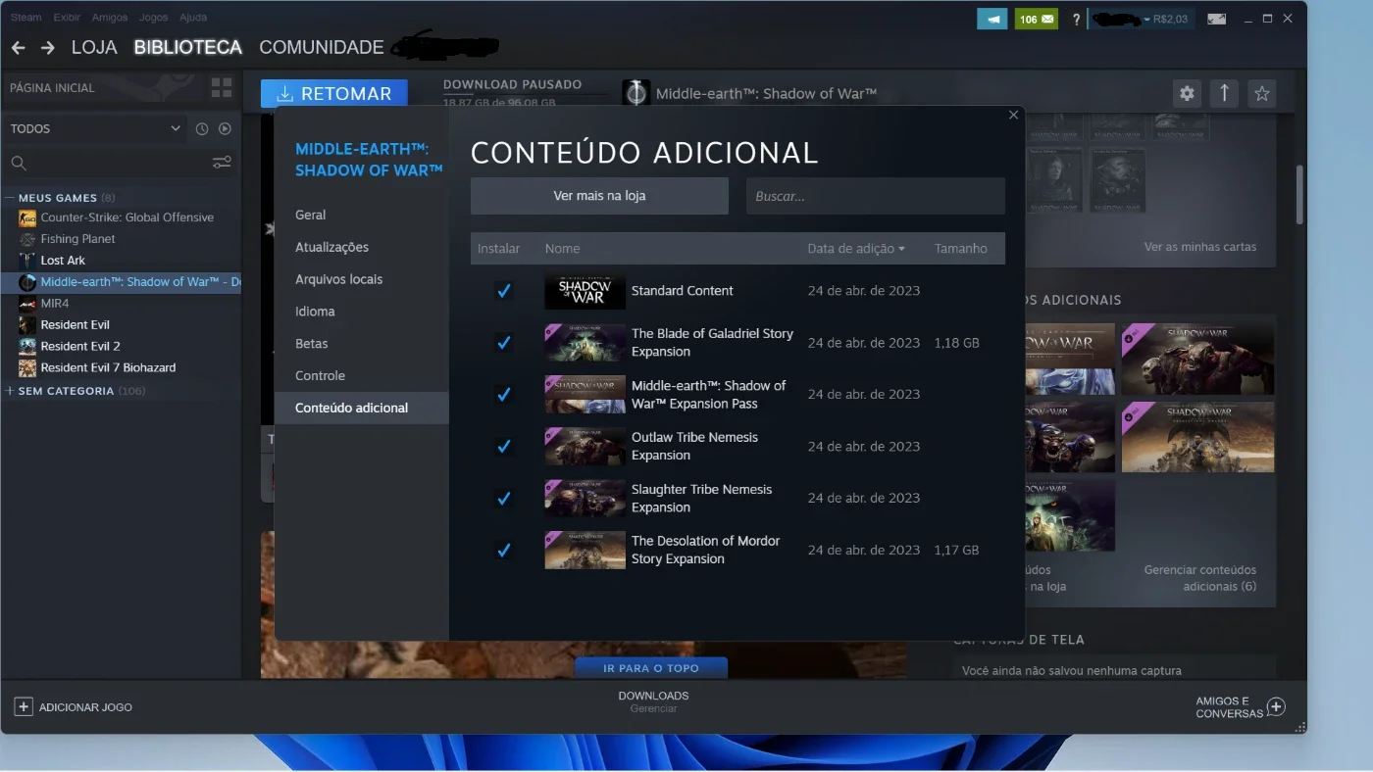
Task: Toggle Expansion Pass install checkbox
Action: tap(504, 395)
